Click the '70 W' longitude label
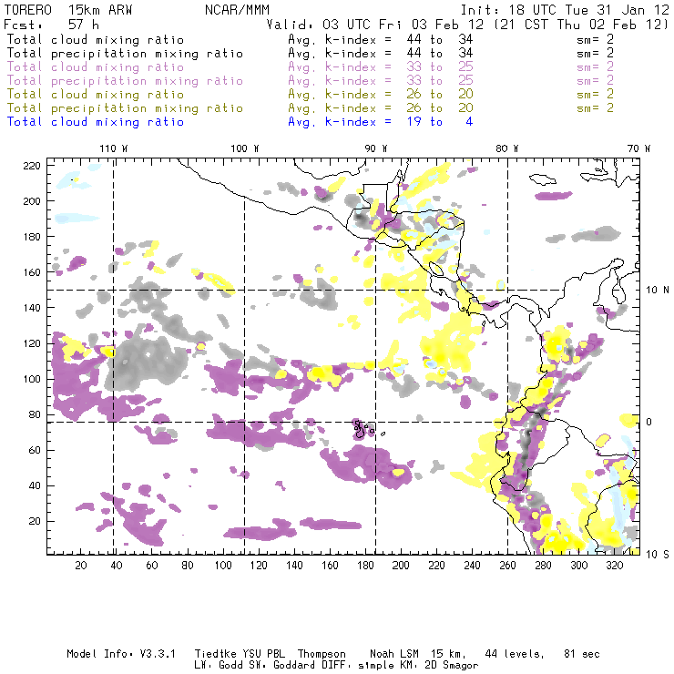 [638, 148]
